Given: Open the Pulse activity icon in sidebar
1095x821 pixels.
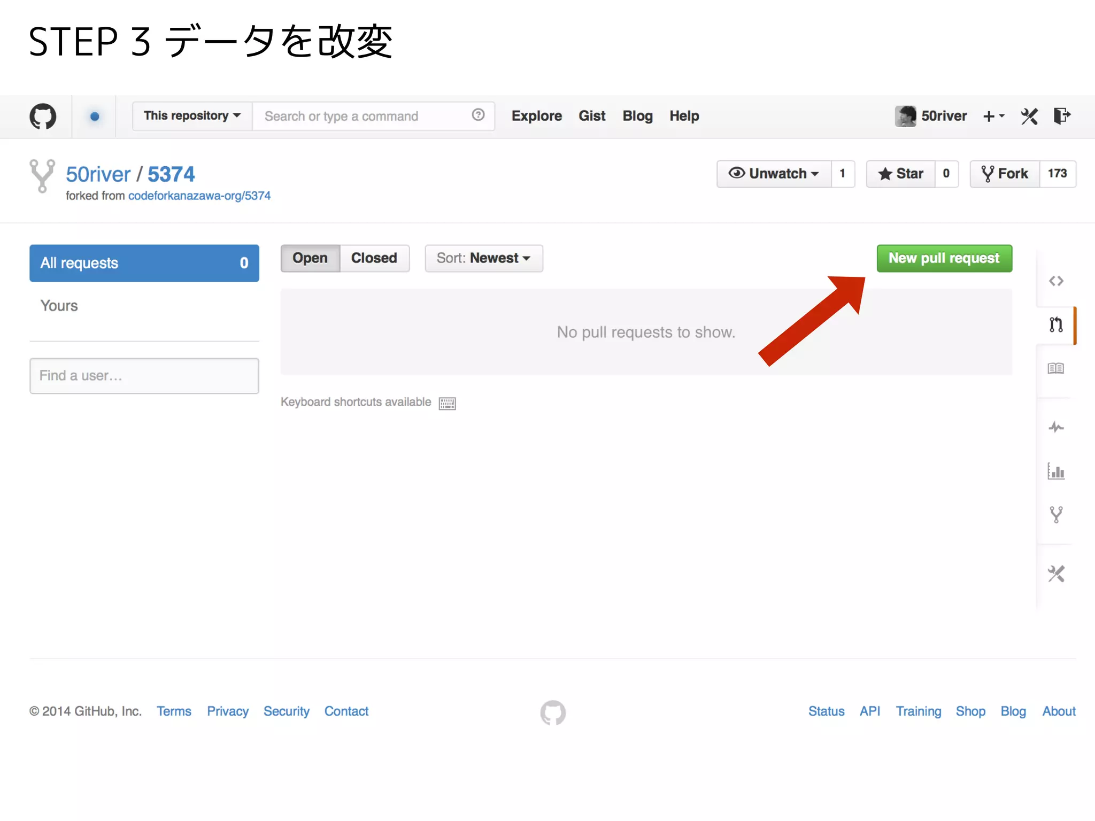Looking at the screenshot, I should (1056, 427).
